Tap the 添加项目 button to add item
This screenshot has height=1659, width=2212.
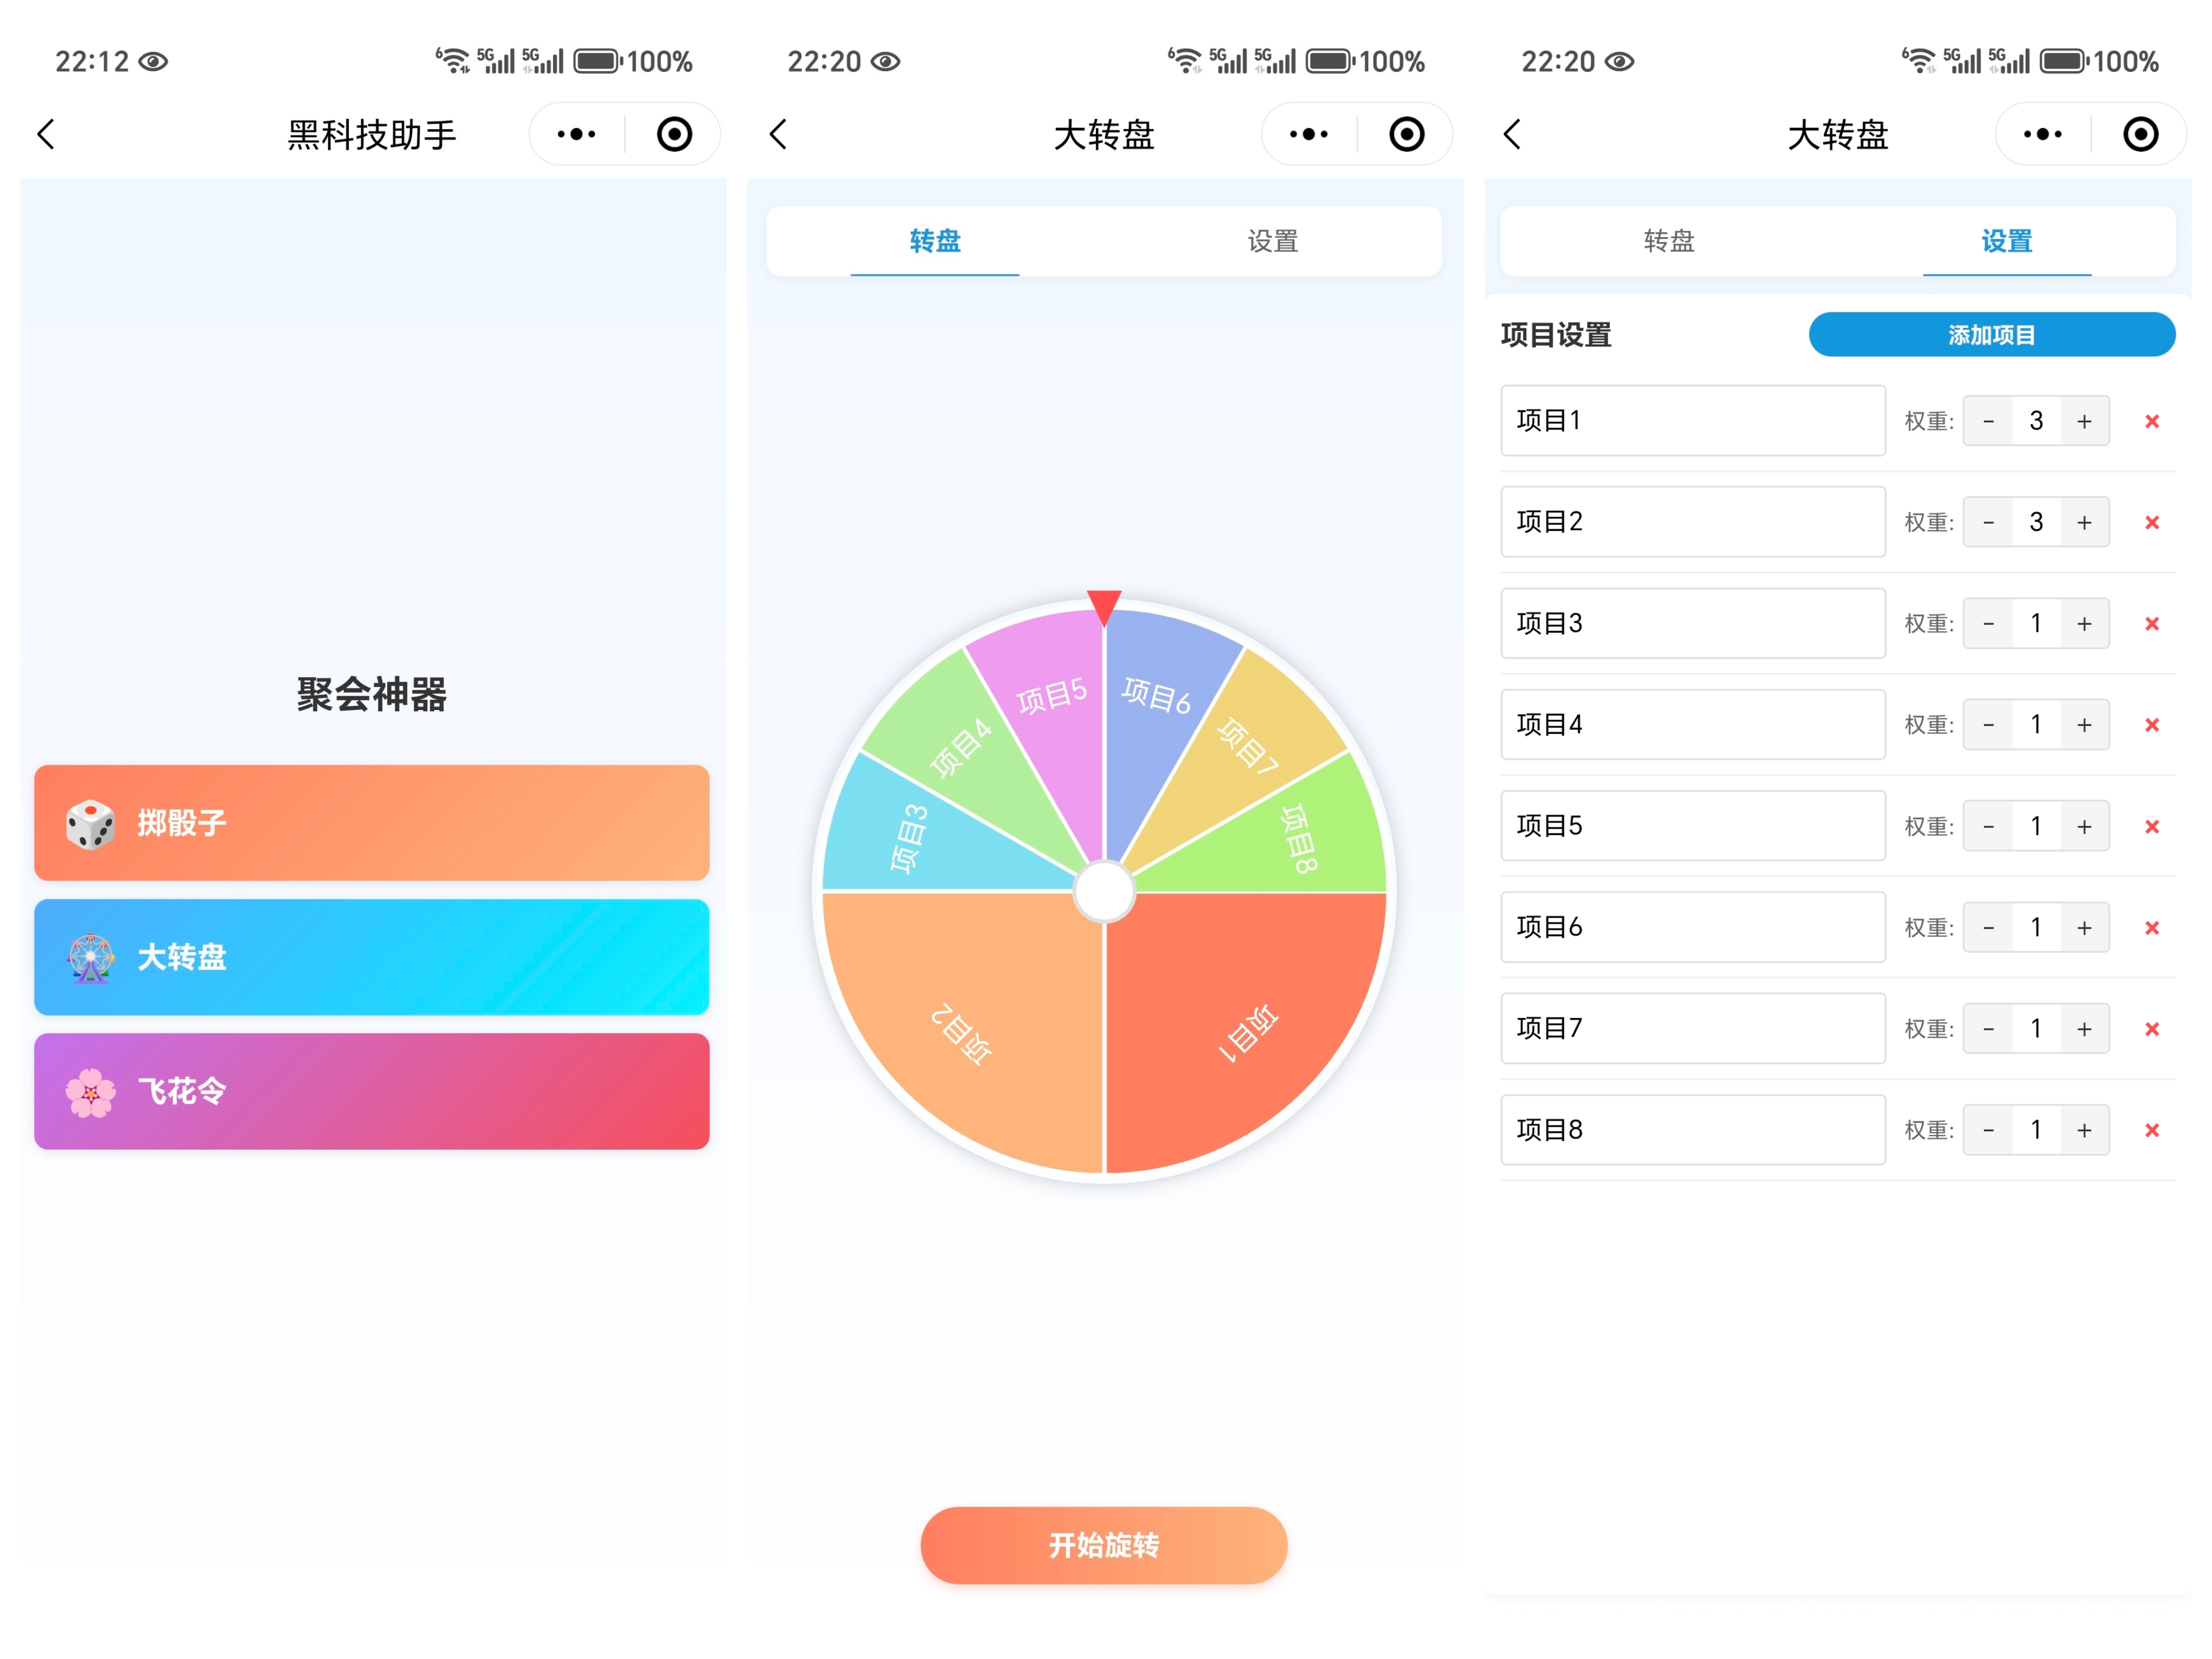(x=1991, y=334)
